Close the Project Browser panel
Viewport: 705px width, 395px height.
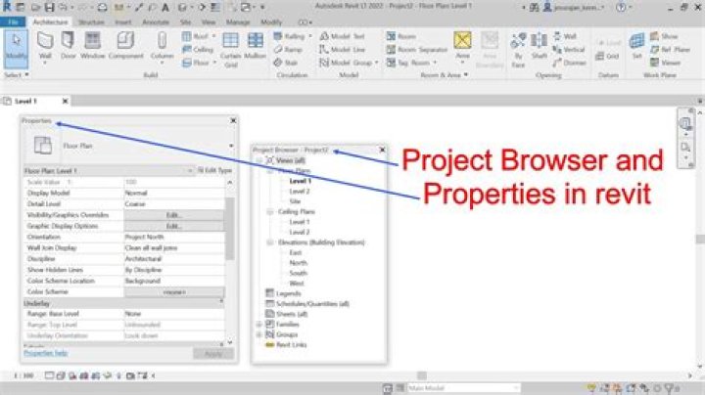(x=382, y=150)
